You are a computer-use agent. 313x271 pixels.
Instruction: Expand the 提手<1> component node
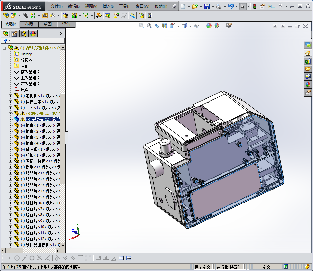10,167
